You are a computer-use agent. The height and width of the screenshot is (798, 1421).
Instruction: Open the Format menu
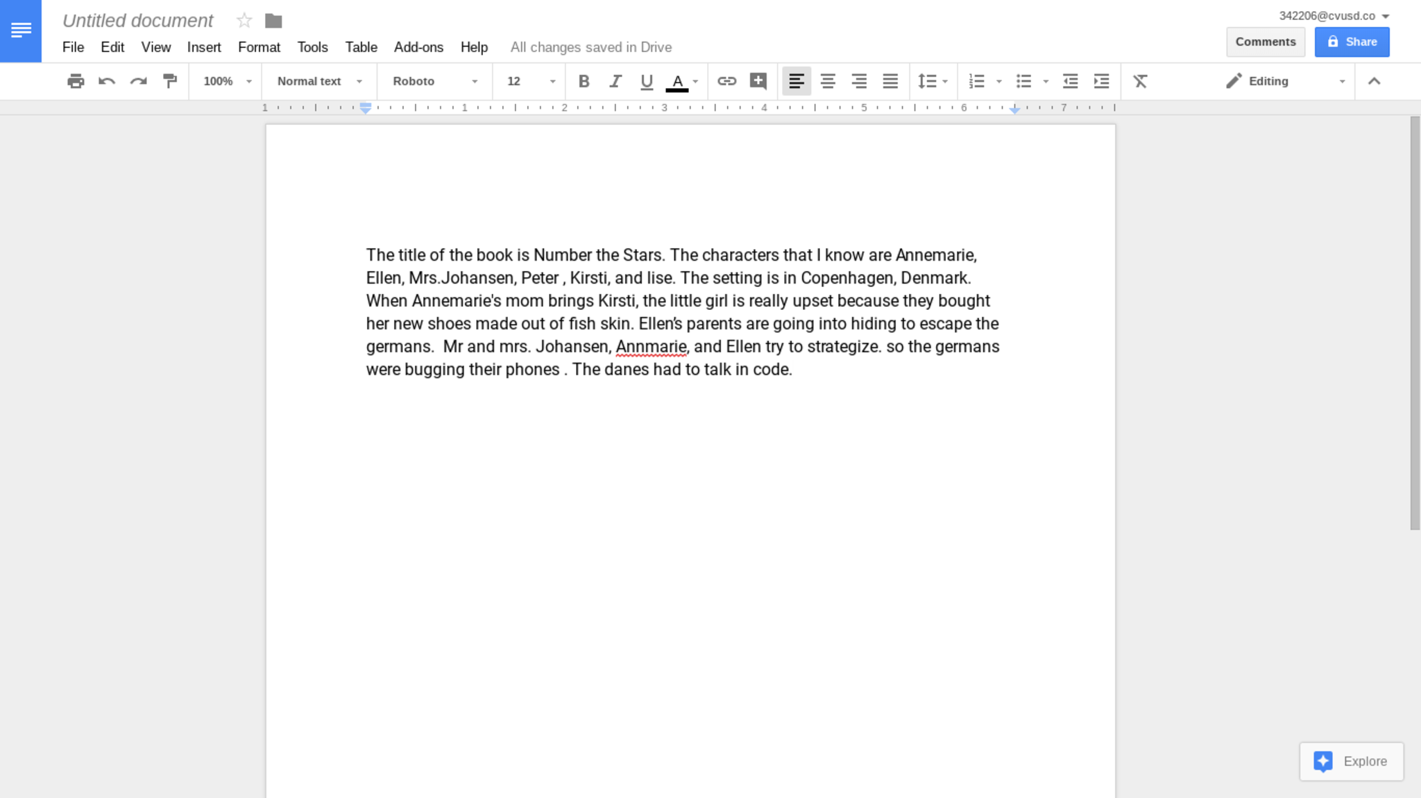click(x=259, y=47)
